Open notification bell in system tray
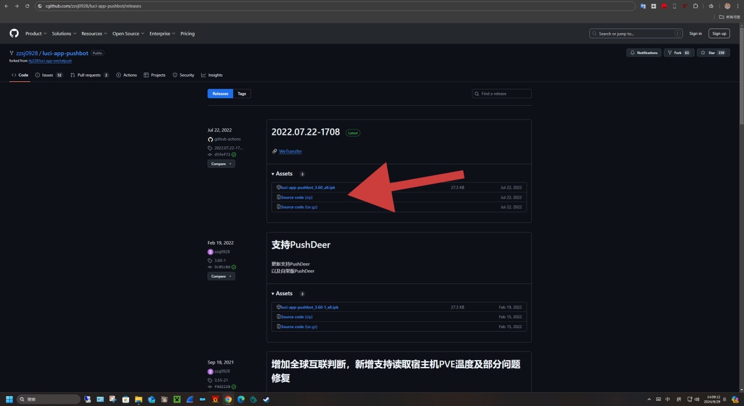Viewport: 744px width, 406px height. click(724, 399)
